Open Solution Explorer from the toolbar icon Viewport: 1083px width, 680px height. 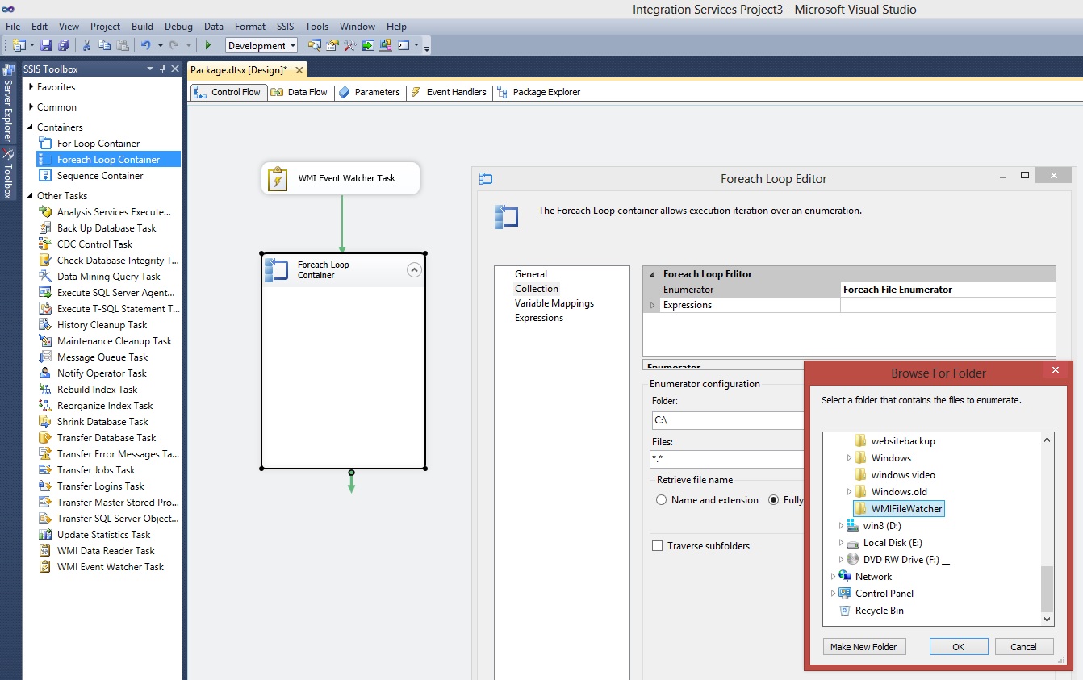pyautogui.click(x=314, y=45)
